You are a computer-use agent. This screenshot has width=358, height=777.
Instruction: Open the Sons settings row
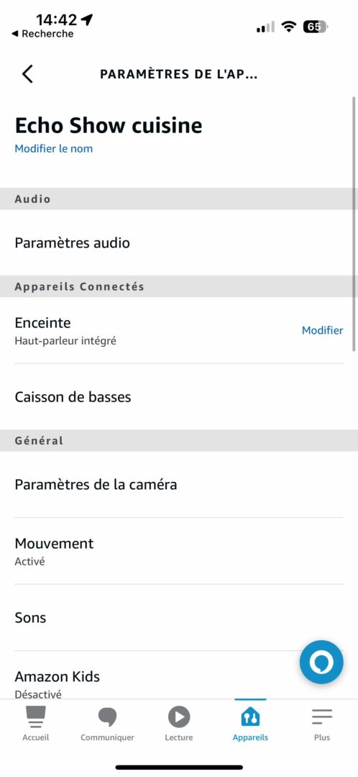179,618
